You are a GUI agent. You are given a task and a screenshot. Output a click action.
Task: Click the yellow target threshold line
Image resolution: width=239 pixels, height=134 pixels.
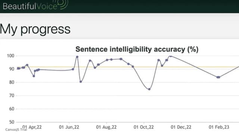[128, 67]
